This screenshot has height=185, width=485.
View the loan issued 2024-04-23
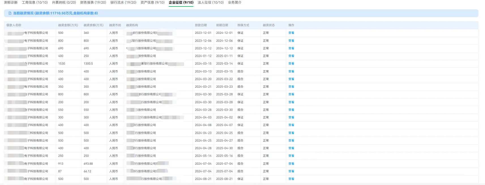point(291,133)
